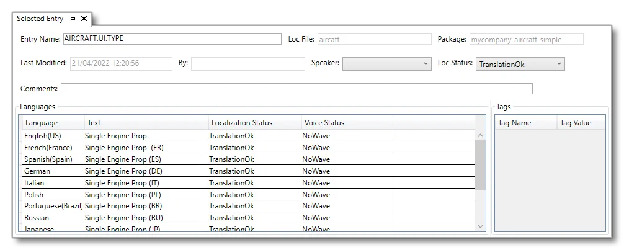Image resolution: width=624 pixels, height=250 pixels.
Task: Click the Tag Name column header
Action: (x=525, y=123)
